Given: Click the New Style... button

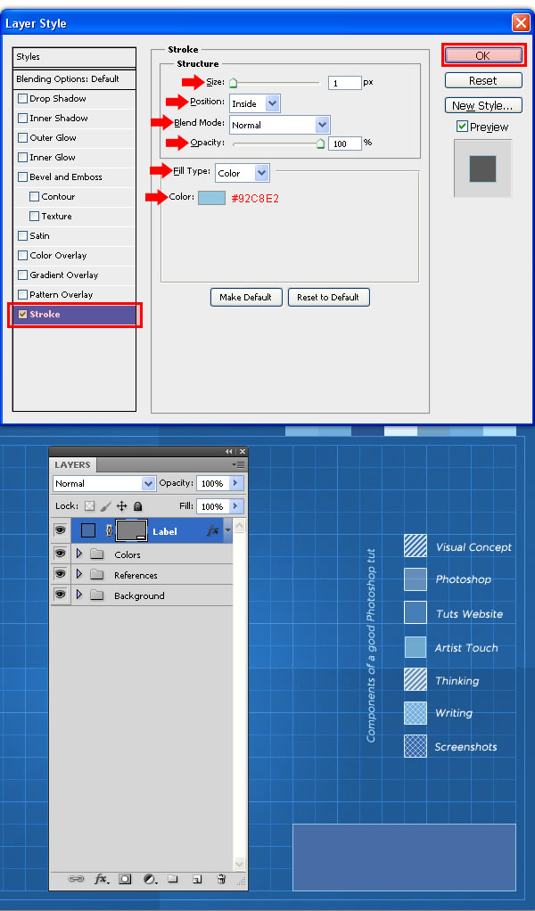Looking at the screenshot, I should [x=483, y=106].
